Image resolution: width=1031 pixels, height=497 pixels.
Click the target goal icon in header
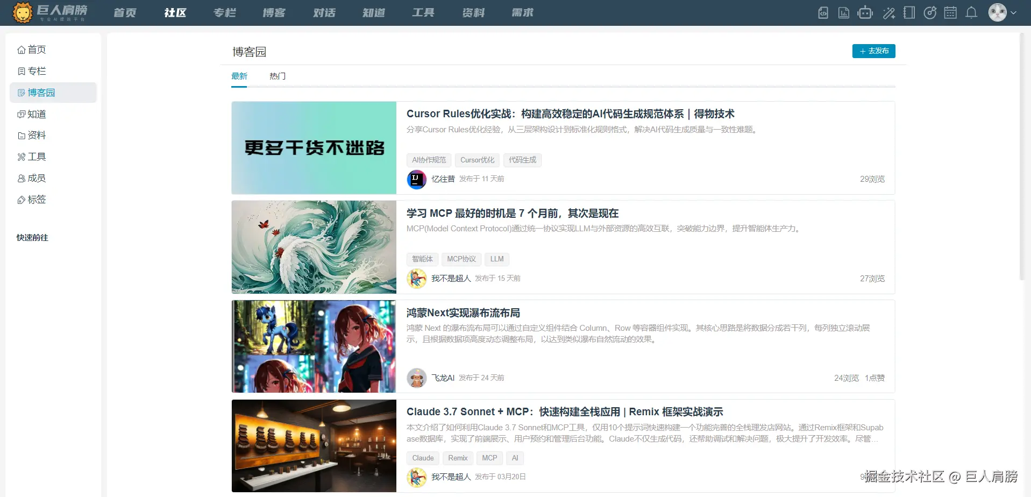[930, 13]
